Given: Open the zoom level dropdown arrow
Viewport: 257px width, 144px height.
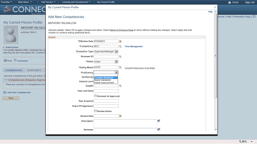Looking at the screenshot, I should click(252, 142).
